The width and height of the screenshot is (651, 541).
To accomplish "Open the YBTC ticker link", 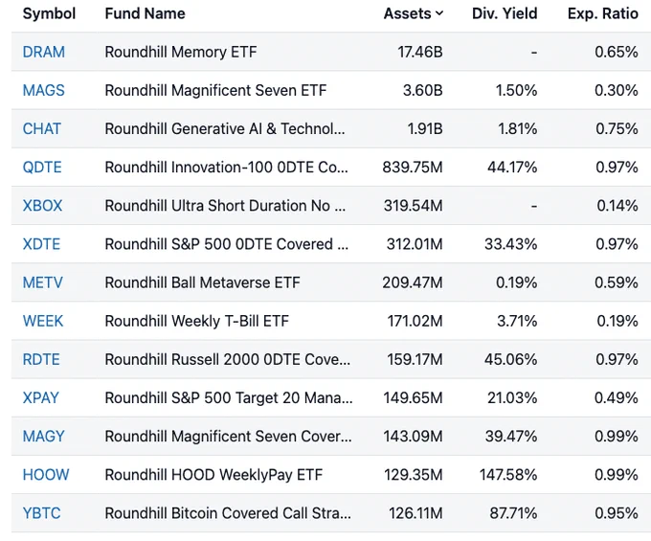I will coord(41,513).
